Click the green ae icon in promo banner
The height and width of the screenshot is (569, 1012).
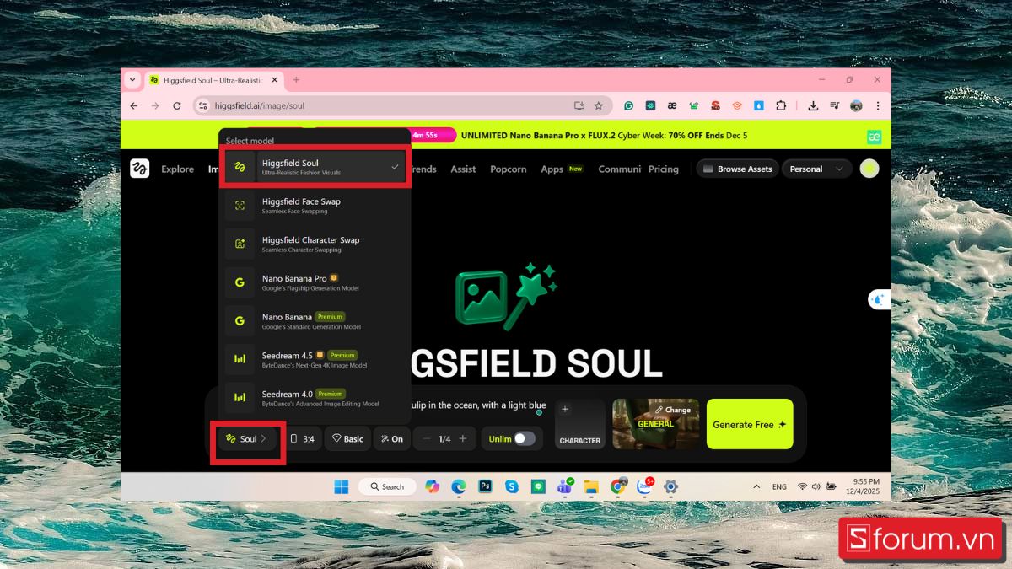point(875,137)
